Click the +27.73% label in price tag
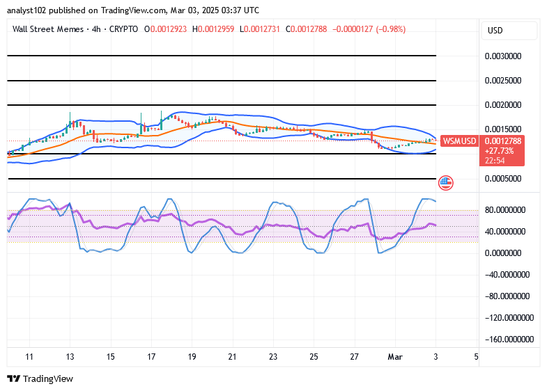The image size is (547, 391). tap(499, 151)
